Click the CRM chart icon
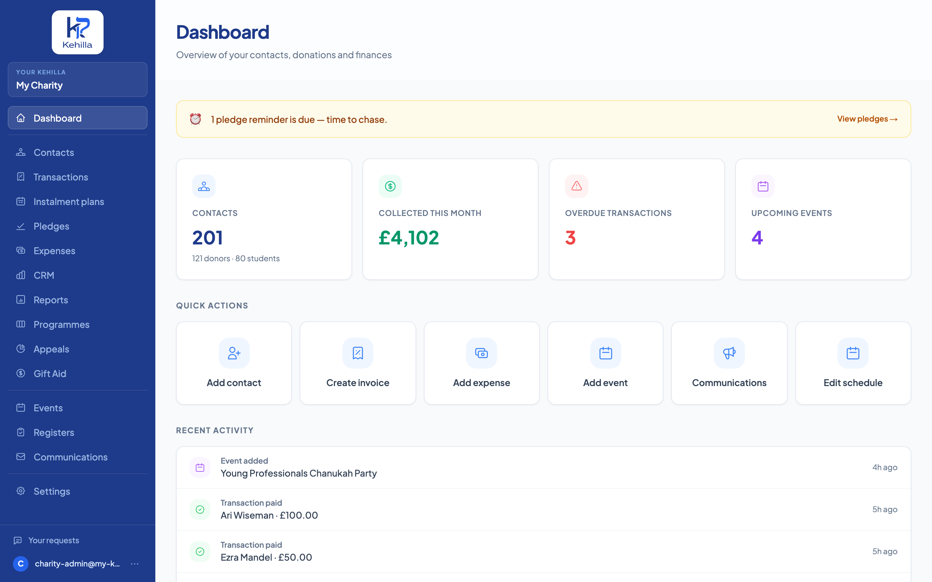 [x=21, y=275]
